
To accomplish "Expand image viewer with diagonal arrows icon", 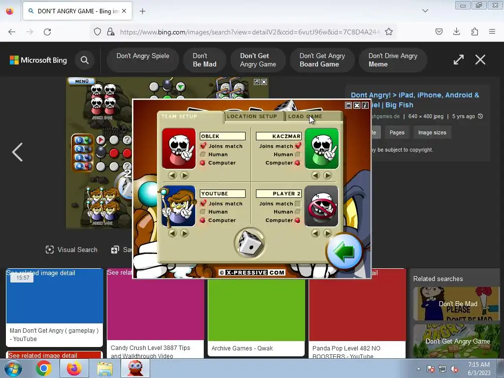I will coord(459,60).
